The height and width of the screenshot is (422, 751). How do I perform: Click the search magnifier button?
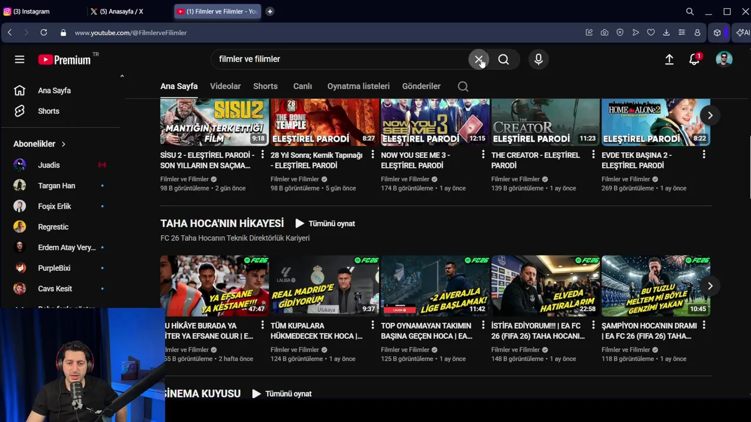(x=503, y=59)
